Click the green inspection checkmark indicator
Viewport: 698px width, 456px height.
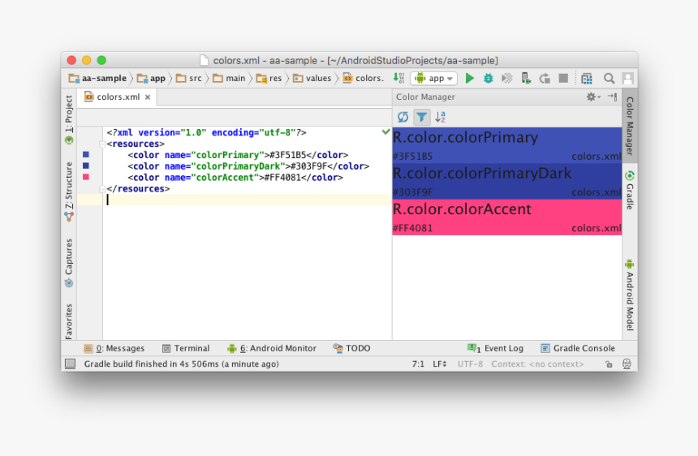tap(386, 131)
